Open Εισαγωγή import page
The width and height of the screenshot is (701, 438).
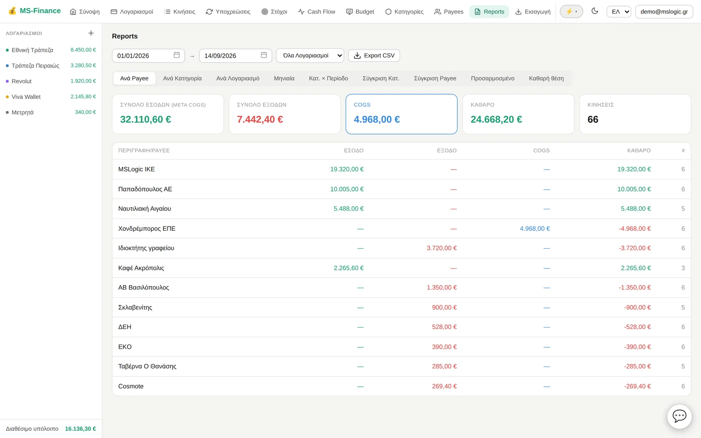tap(533, 12)
